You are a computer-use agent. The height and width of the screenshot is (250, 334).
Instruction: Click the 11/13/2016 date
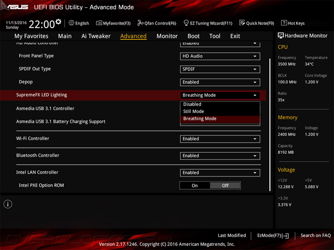16,23
